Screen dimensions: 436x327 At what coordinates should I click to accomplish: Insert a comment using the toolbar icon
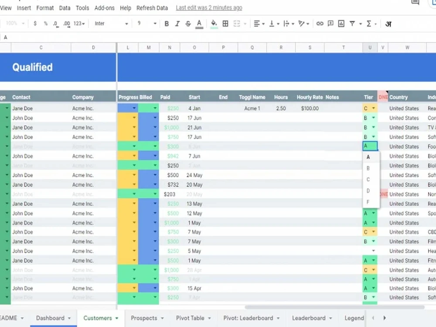(x=331, y=24)
